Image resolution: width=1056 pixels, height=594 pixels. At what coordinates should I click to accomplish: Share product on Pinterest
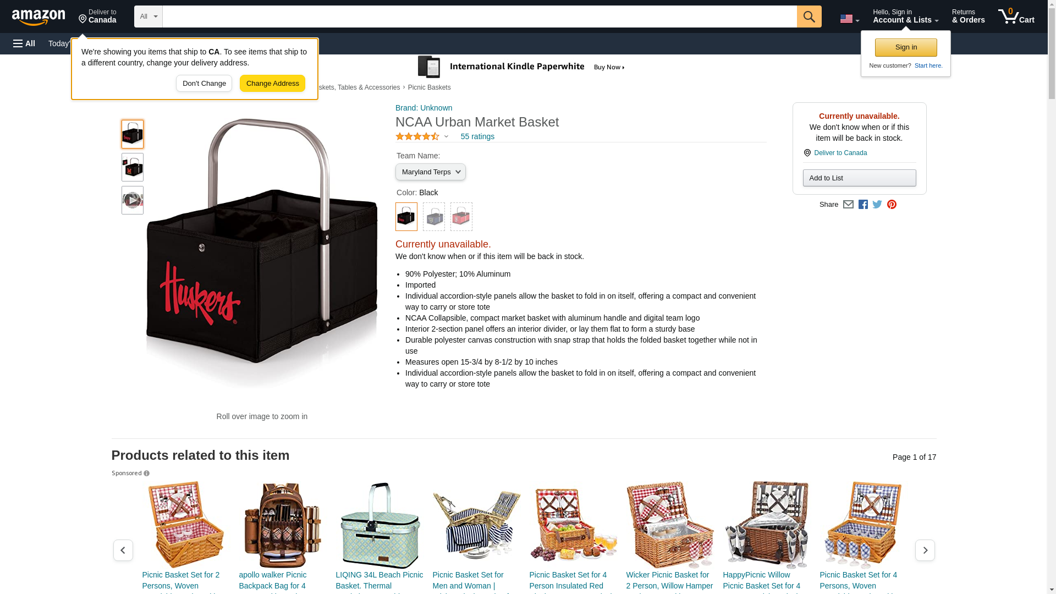892,205
